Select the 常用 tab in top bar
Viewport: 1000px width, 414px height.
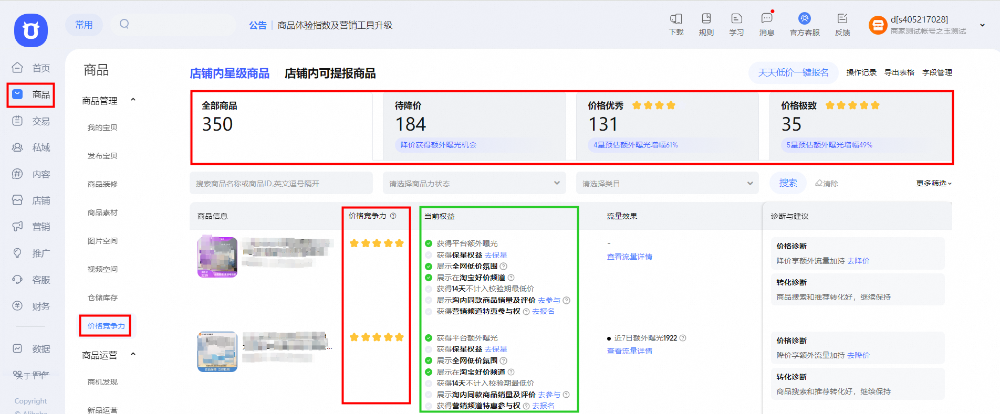(84, 25)
